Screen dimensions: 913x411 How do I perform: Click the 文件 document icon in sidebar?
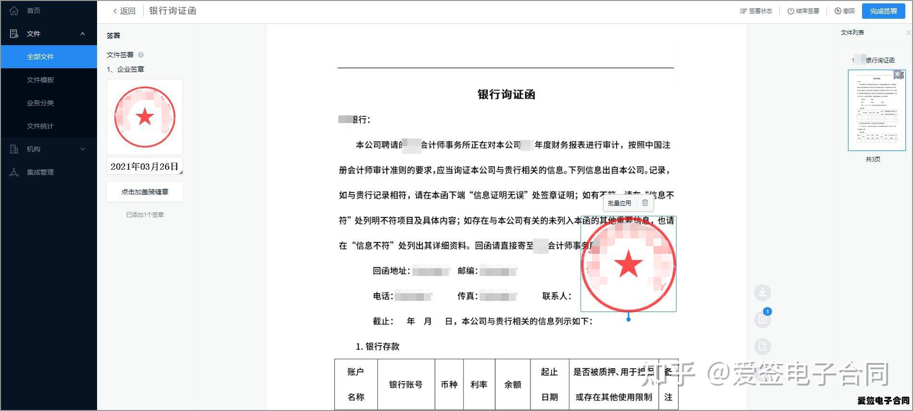(14, 34)
